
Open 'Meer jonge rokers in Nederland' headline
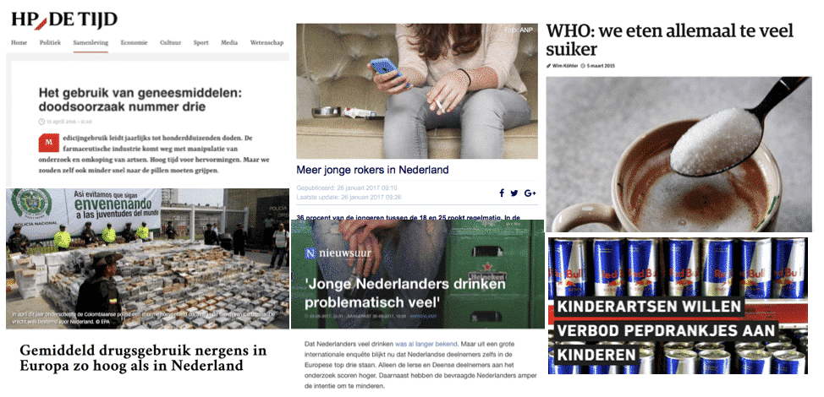(x=372, y=170)
